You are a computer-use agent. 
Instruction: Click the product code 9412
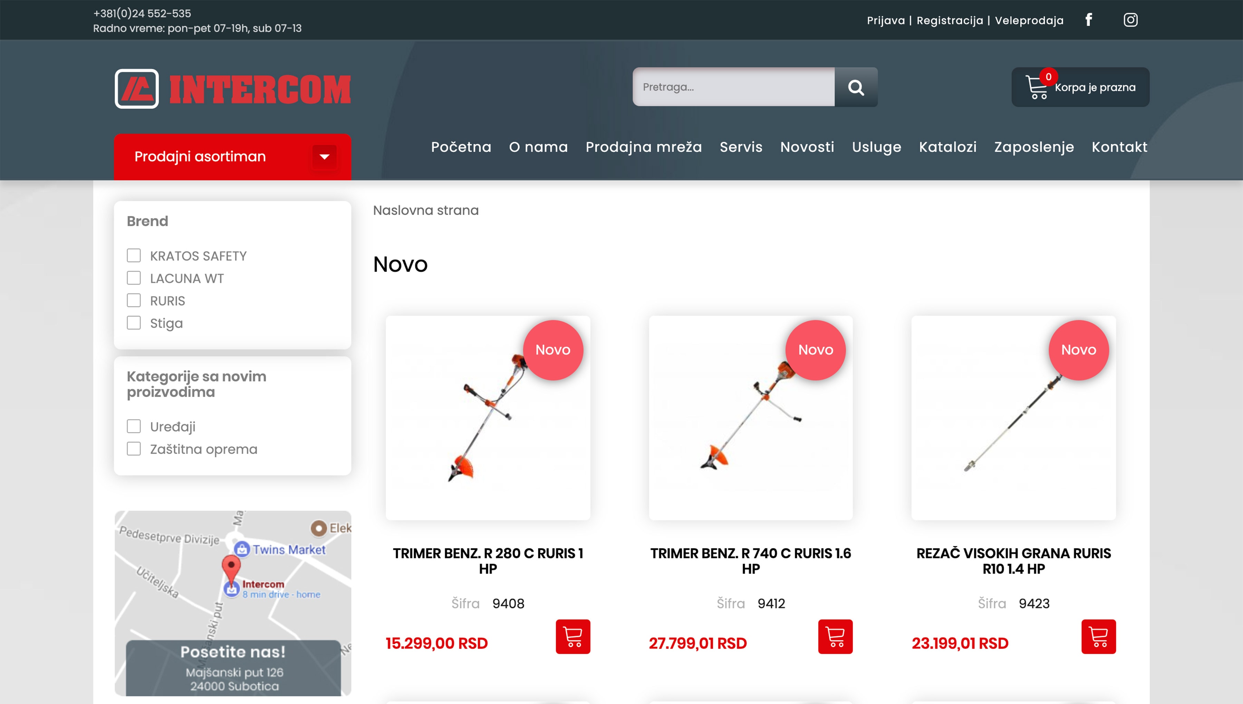point(771,604)
